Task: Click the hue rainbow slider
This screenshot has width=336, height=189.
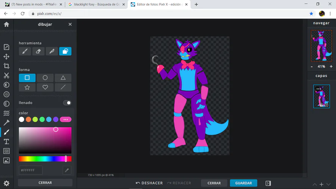Action: [45, 159]
